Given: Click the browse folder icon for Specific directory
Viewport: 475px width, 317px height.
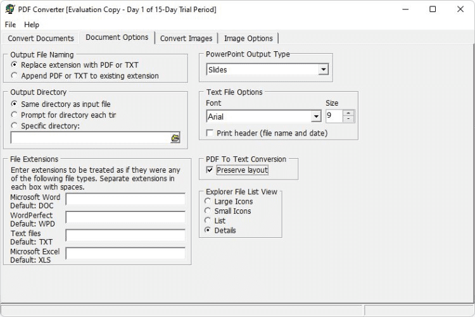Looking at the screenshot, I should click(x=175, y=138).
